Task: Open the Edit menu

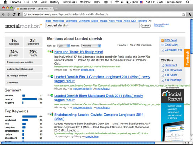Action: (x=35, y=2)
